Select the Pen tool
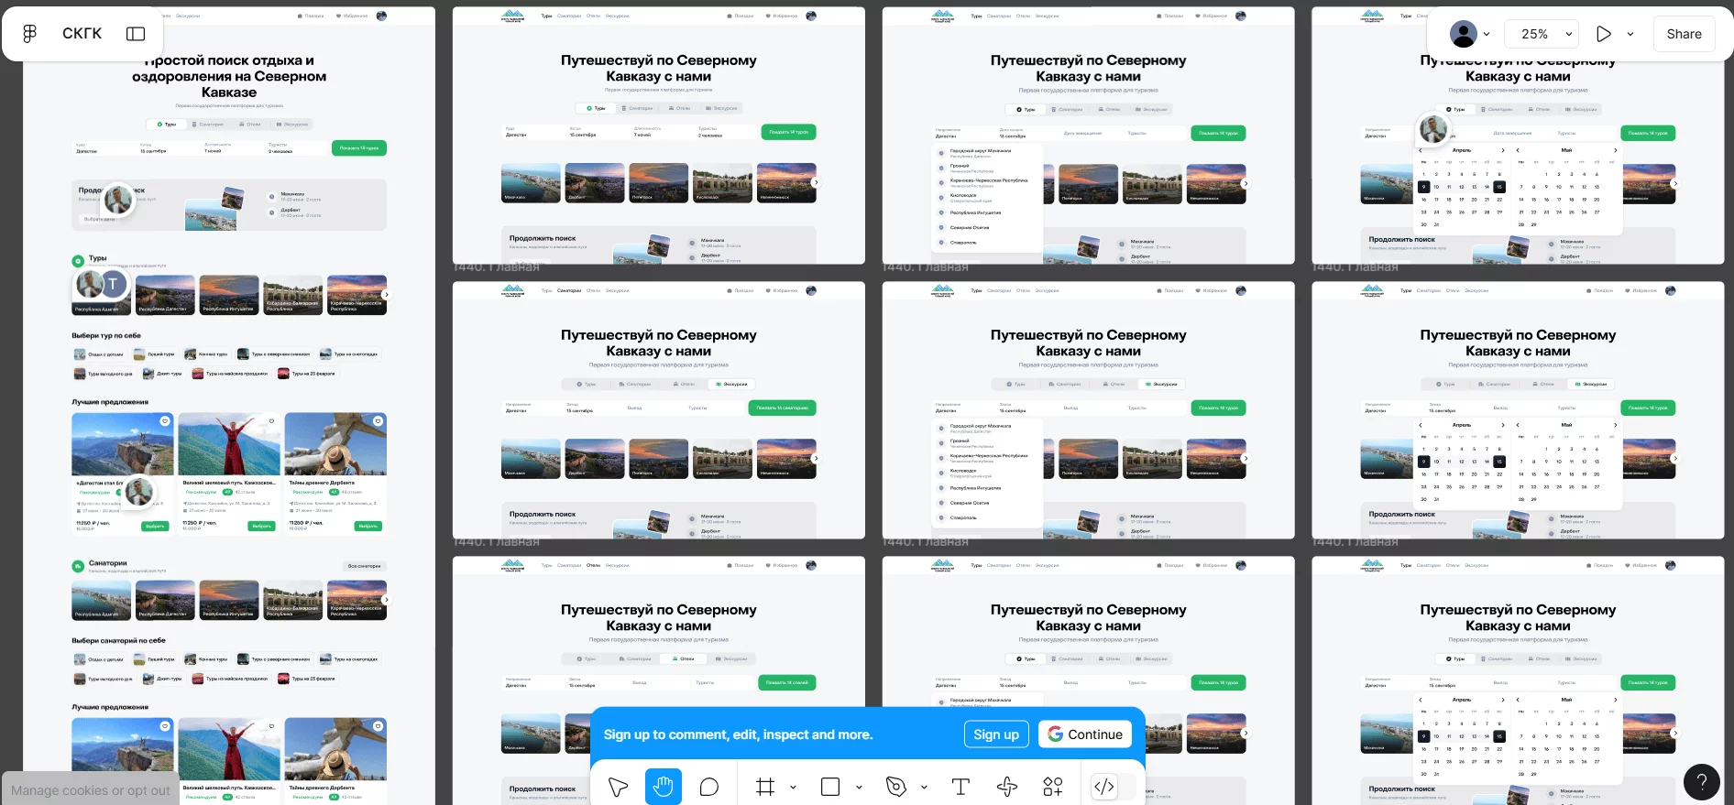The width and height of the screenshot is (1734, 805). tap(895, 787)
